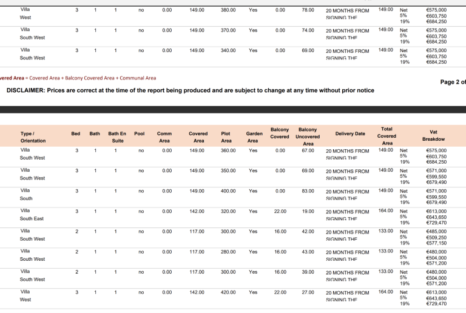Click balcony covered 16.00 in the 280.00 plot row
466x313 pixels.
[280, 252]
